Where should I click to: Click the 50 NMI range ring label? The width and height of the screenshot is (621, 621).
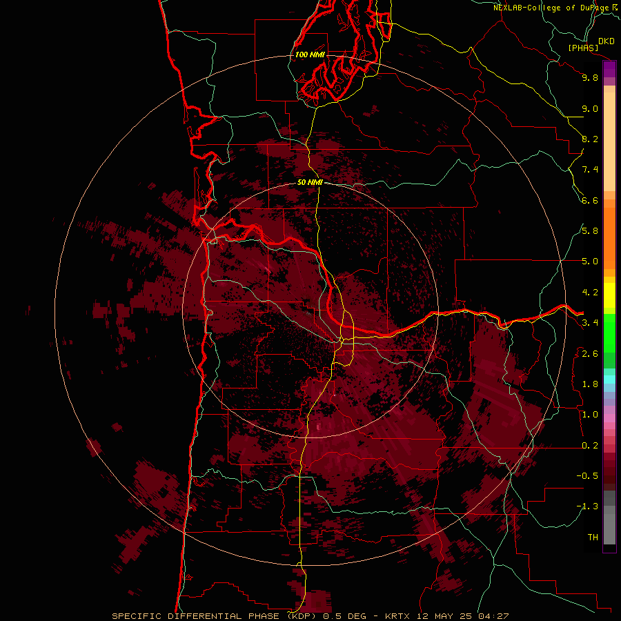tap(310, 182)
